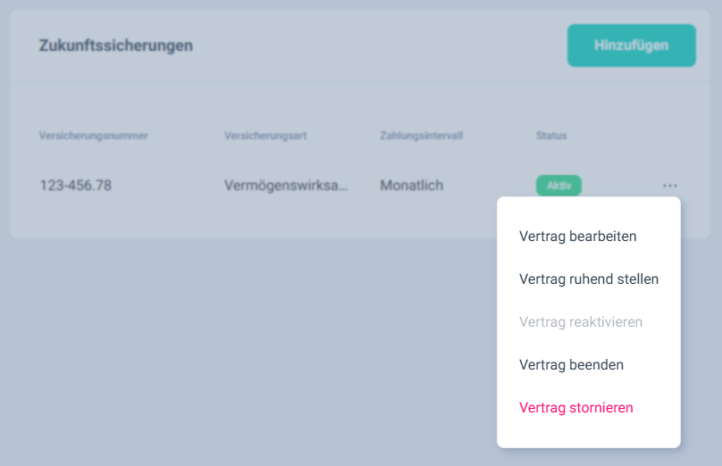Image resolution: width=722 pixels, height=466 pixels.
Task: Click the Zukunftssicherungen heading
Action: coord(115,46)
